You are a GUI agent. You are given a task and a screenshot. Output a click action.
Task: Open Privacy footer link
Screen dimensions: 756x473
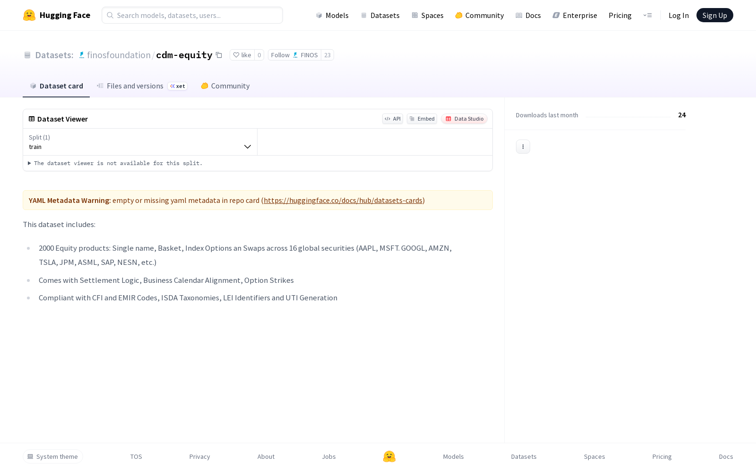click(199, 456)
